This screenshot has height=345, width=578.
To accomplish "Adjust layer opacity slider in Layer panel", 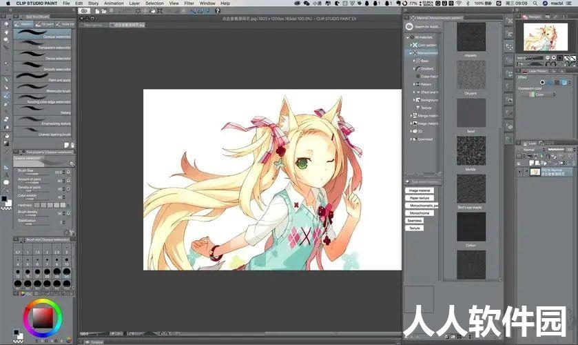I will pyautogui.click(x=556, y=150).
